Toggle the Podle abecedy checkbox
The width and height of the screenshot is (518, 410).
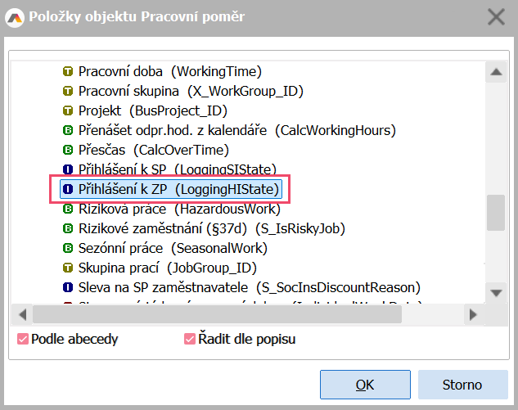point(23,339)
